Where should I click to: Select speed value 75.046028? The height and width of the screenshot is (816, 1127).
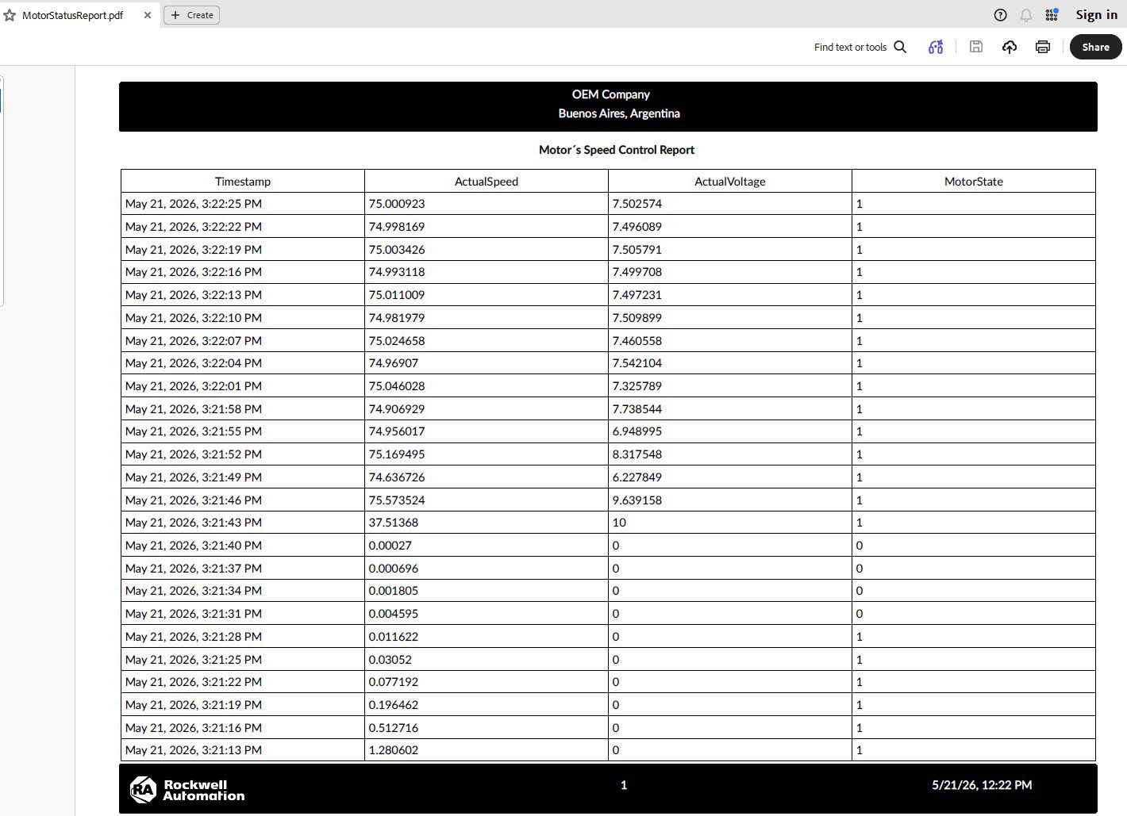click(x=397, y=386)
